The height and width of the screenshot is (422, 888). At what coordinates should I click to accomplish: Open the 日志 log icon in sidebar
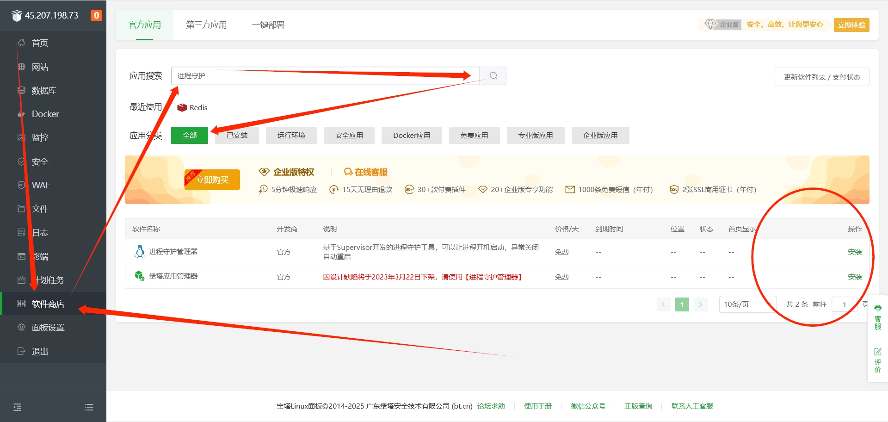point(21,232)
